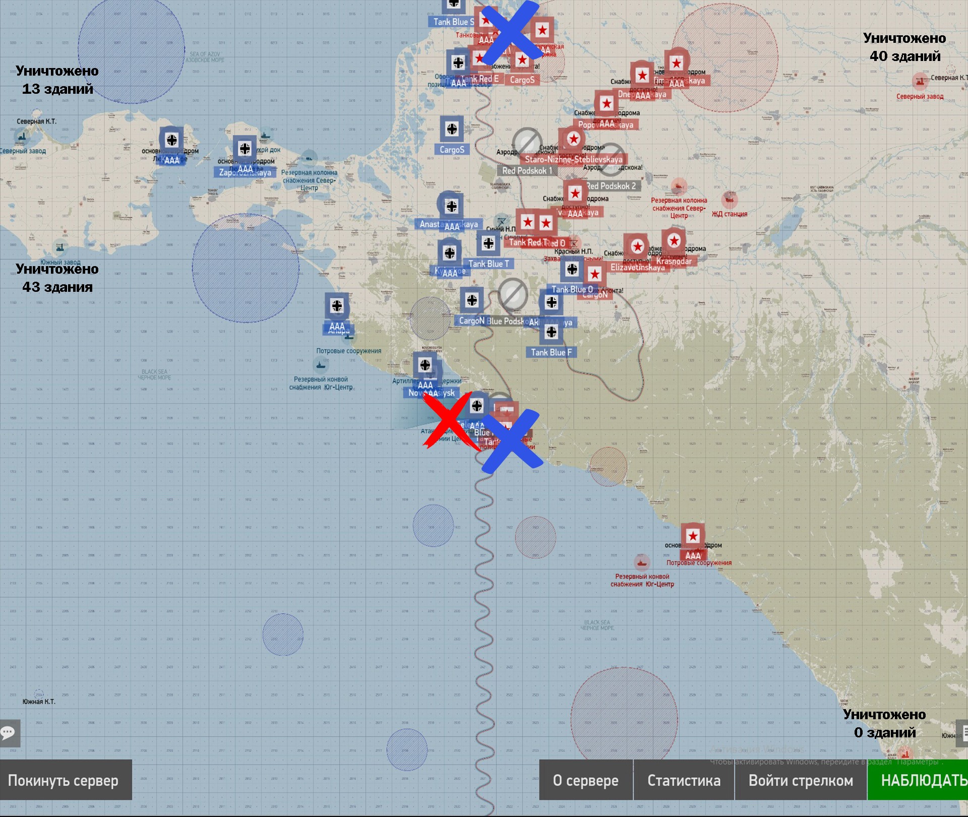Click the Южный завод factory marker
This screenshot has width=968, height=817.
pos(60,248)
